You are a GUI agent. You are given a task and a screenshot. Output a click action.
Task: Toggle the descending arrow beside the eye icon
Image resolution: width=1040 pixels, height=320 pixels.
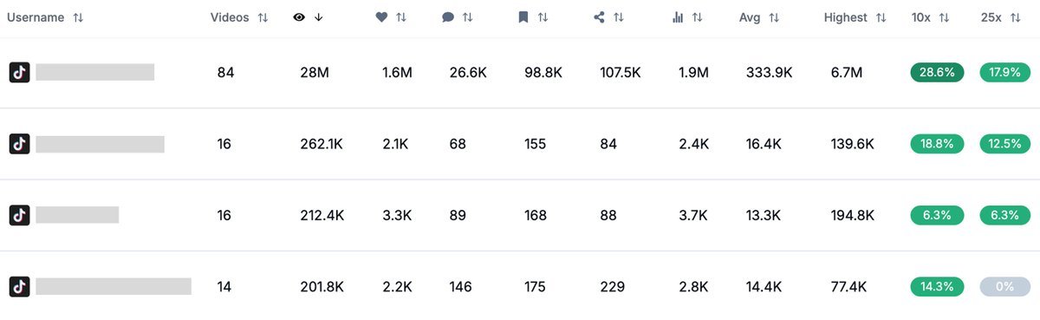(x=319, y=17)
